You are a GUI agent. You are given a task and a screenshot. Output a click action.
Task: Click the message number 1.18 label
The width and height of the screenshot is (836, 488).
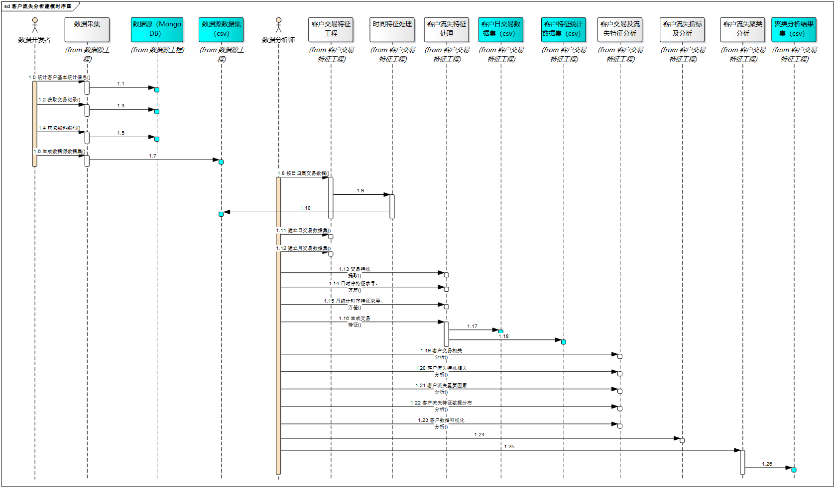point(503,336)
